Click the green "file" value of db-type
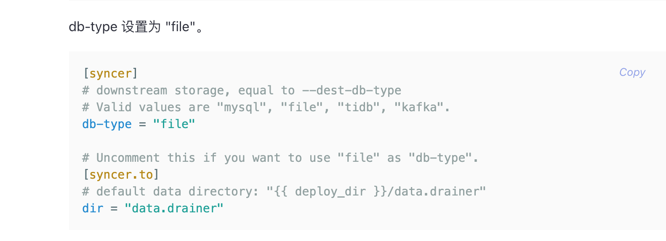Screen dimensions: 666x241 pos(174,124)
